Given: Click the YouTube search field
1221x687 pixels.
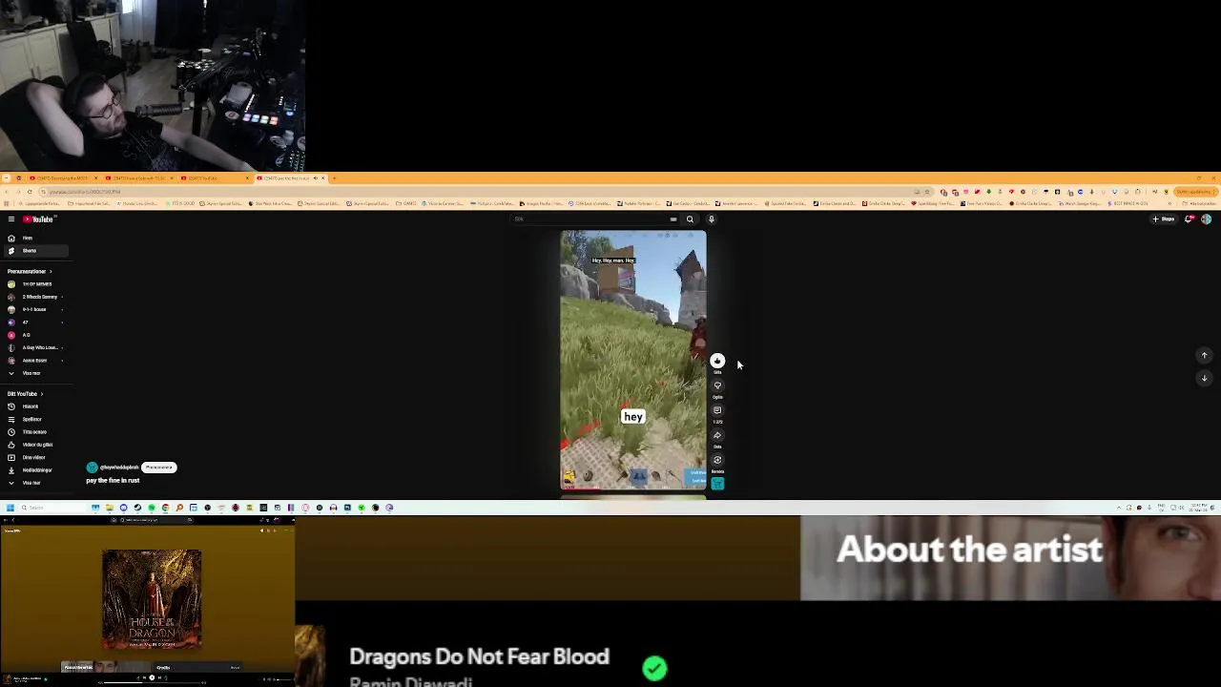Looking at the screenshot, I should tap(591, 219).
